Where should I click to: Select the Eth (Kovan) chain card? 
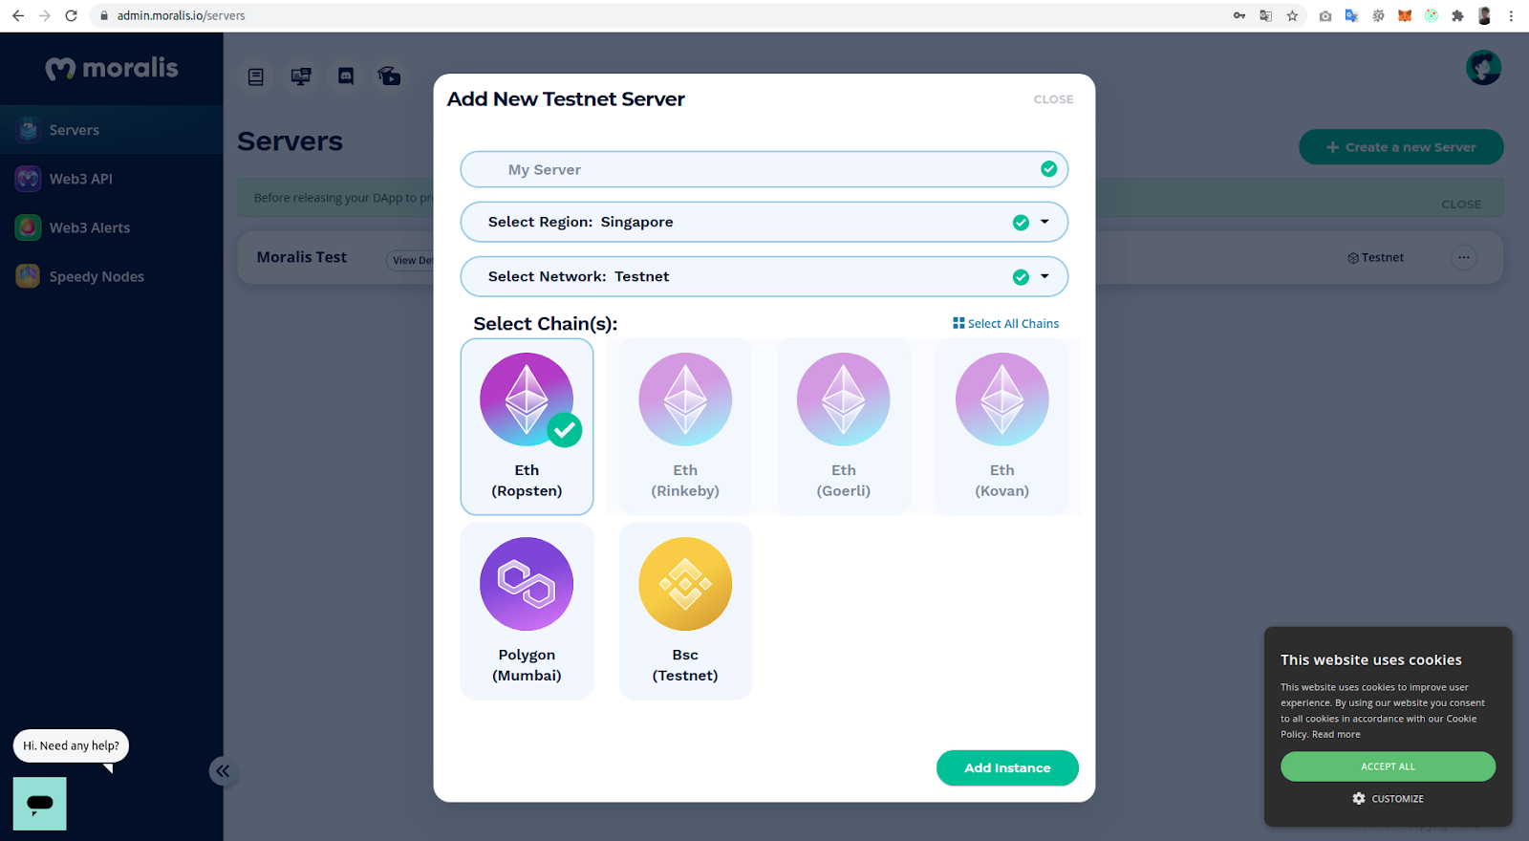point(1002,426)
